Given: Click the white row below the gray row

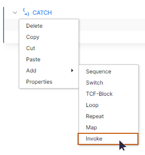Looking at the screenshot, I should [x=112, y=37].
